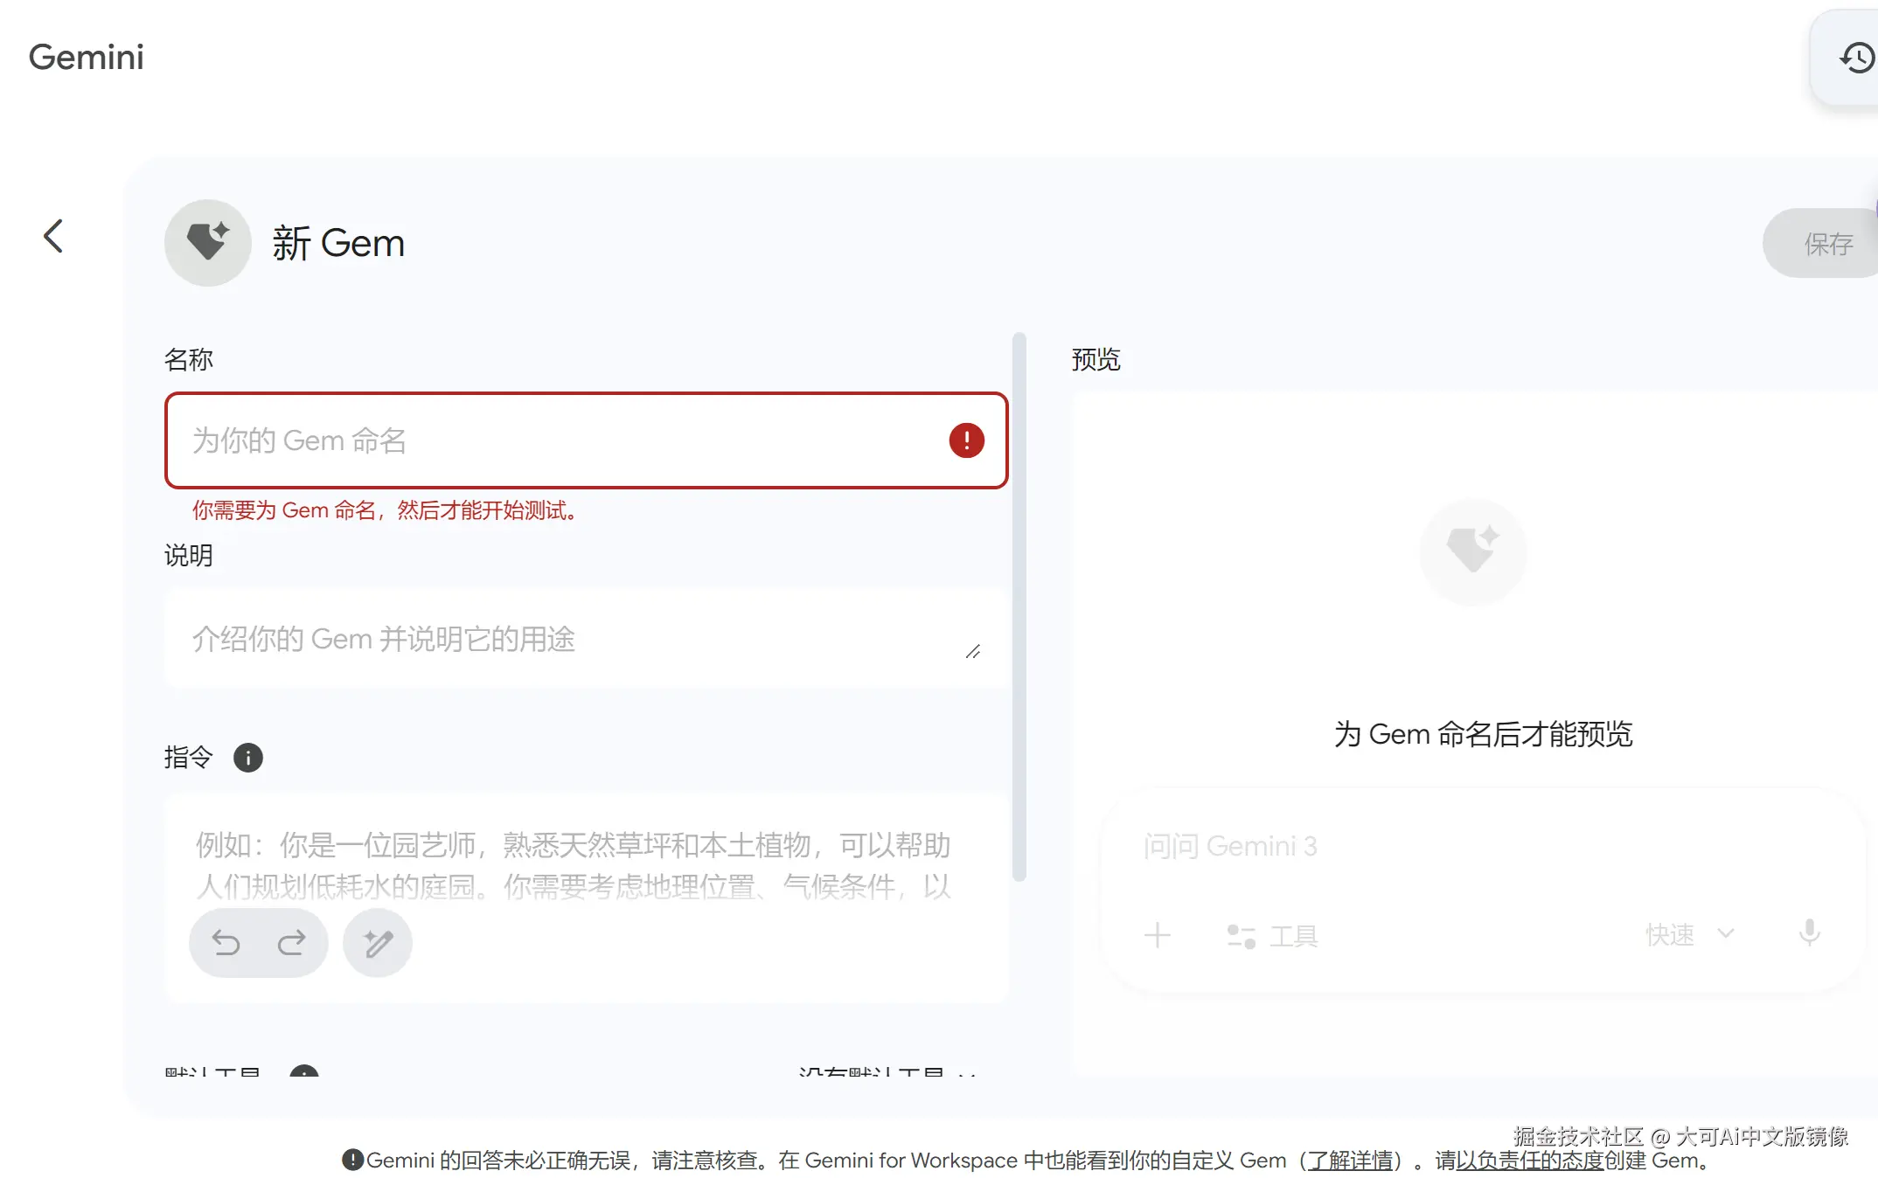Click the info icon next to 指令
1878x1178 pixels.
248,758
